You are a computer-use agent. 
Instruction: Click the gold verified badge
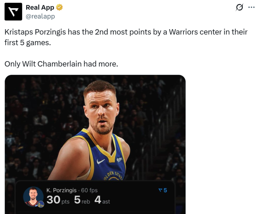click(x=60, y=8)
